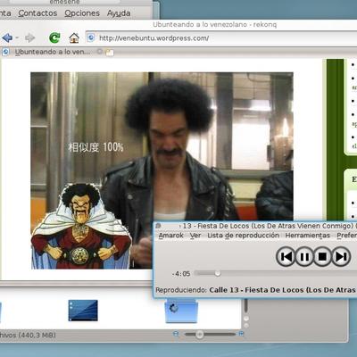Open the Ver menu in Amarok
Image resolution: width=357 pixels, height=357 pixels.
[x=195, y=236]
